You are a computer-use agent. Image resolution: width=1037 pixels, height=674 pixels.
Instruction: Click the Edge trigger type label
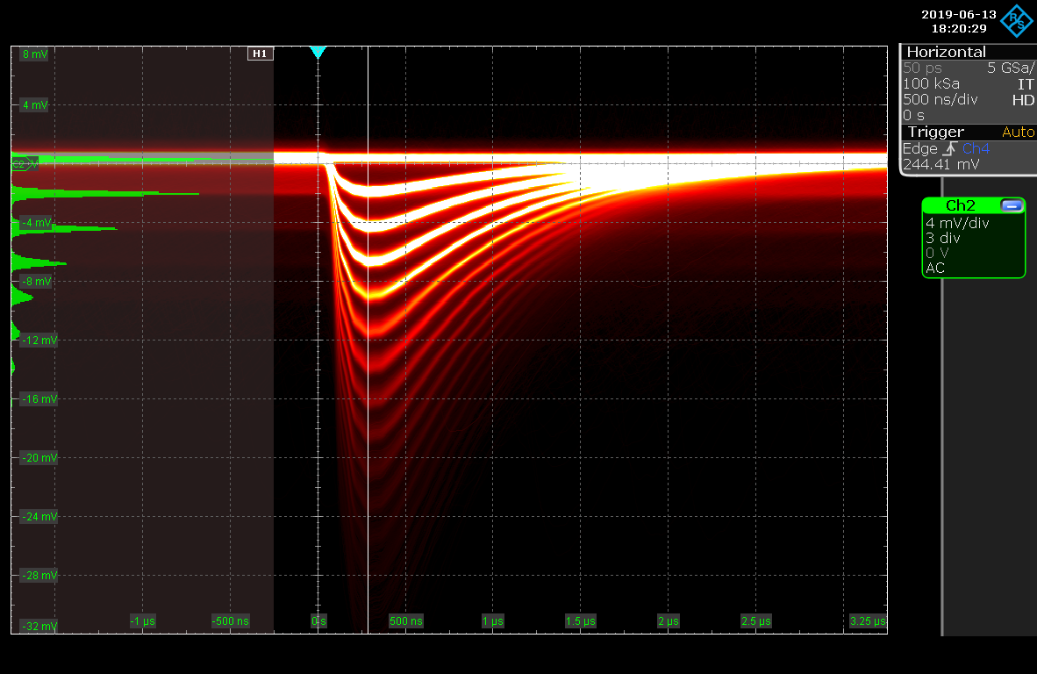point(919,148)
